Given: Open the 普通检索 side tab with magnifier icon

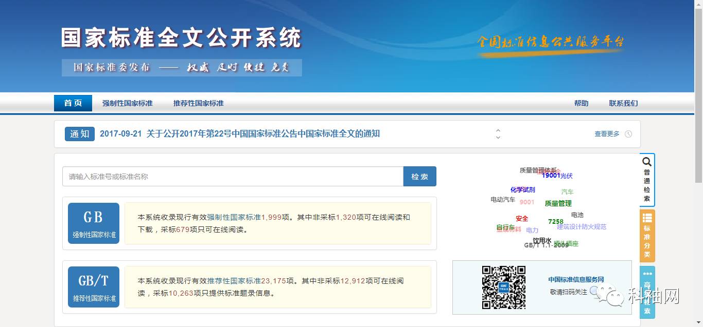Looking at the screenshot, I should point(647,180).
